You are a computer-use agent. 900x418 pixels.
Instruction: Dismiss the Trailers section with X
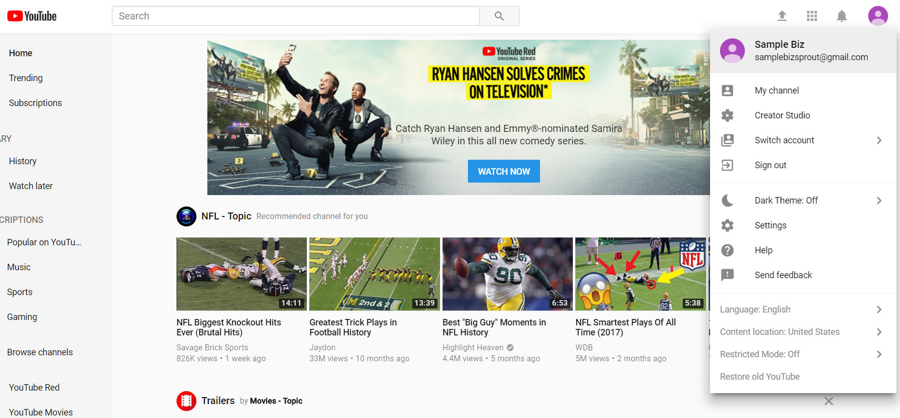tap(829, 401)
